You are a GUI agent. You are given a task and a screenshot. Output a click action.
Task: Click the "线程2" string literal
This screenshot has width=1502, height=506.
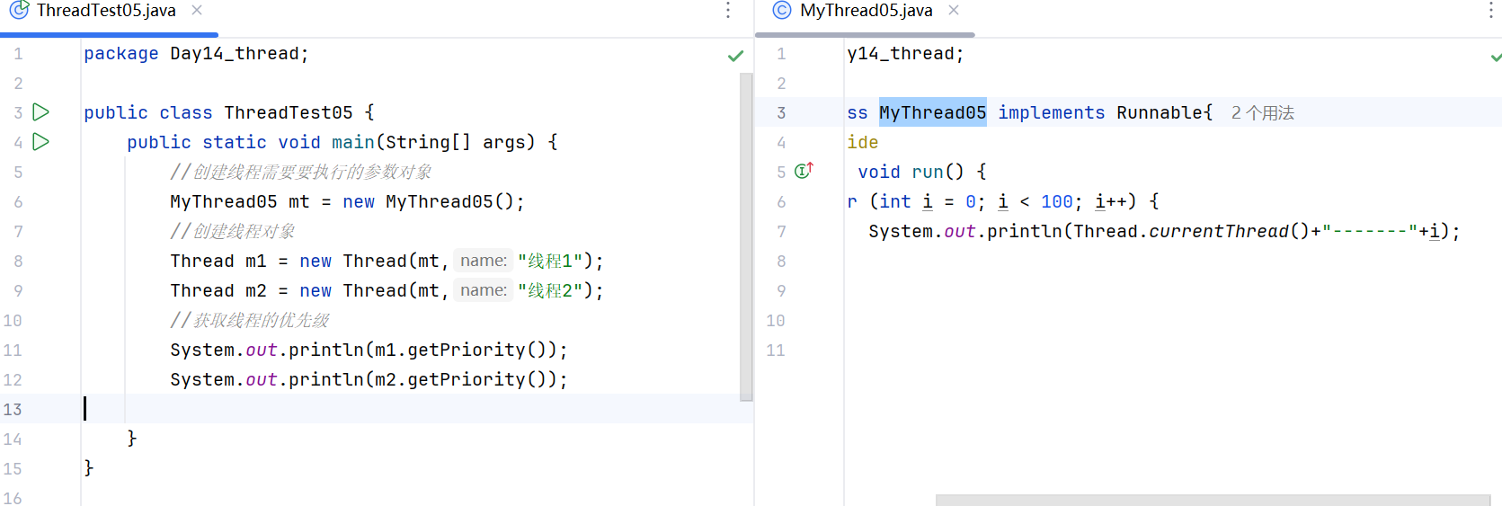[x=550, y=290]
